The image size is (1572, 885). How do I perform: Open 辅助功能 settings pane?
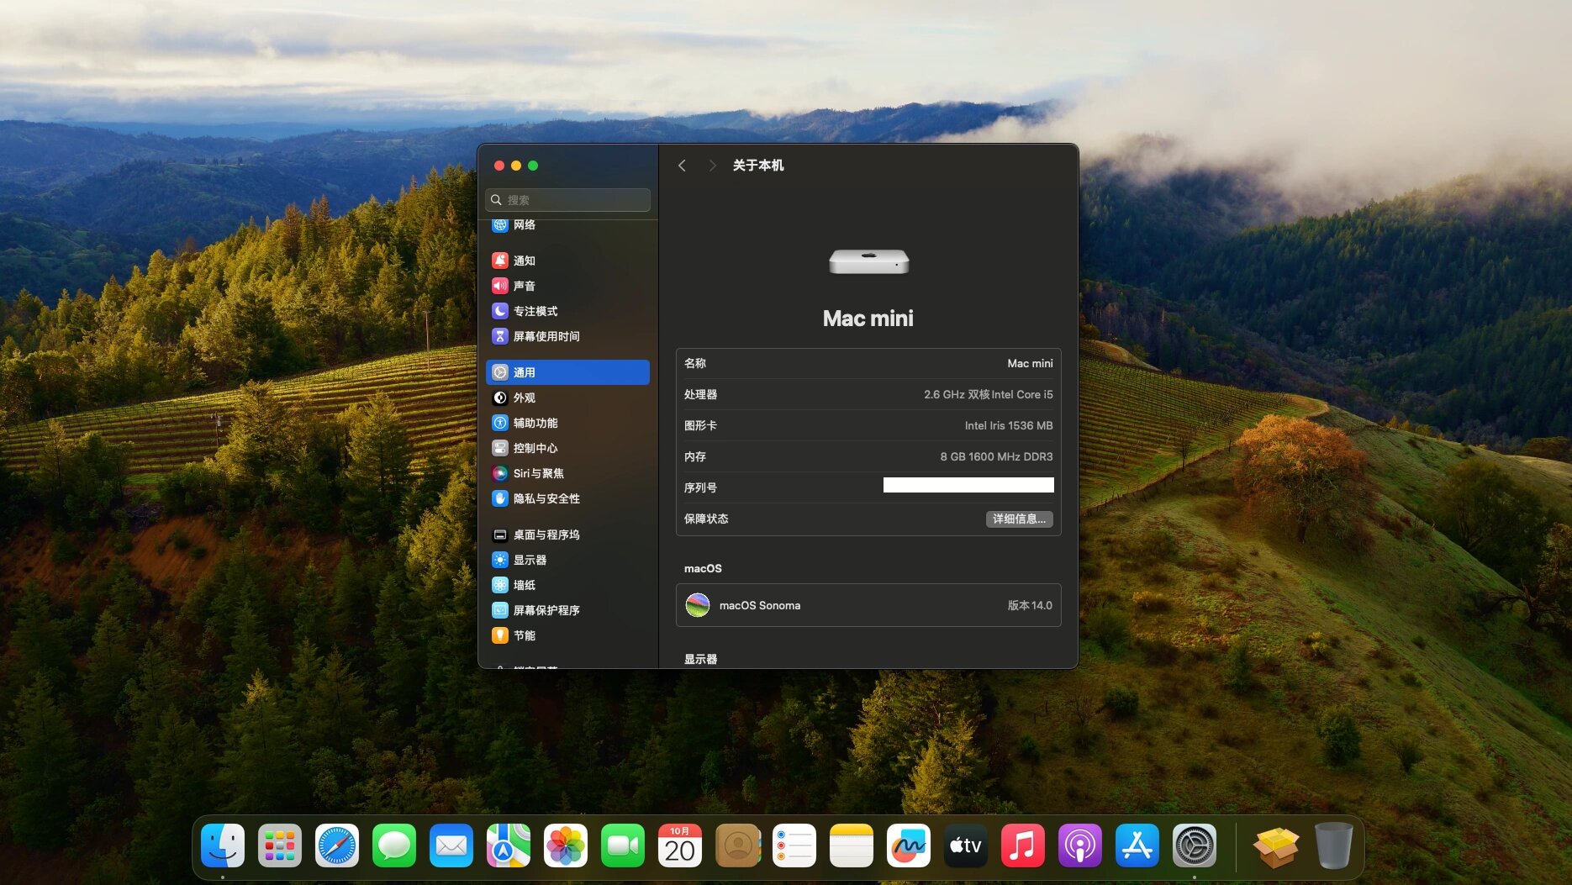(x=567, y=423)
